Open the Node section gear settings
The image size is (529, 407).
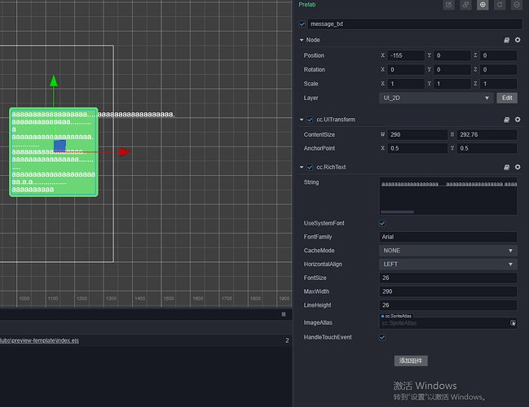click(518, 39)
